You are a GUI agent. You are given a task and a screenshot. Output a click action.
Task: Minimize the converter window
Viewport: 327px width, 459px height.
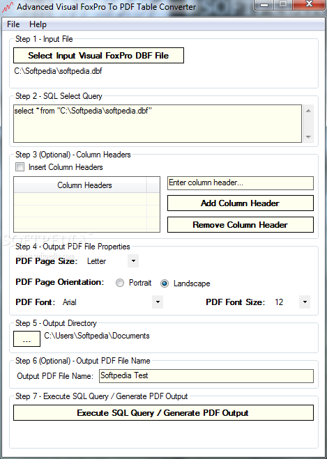(265, 5)
